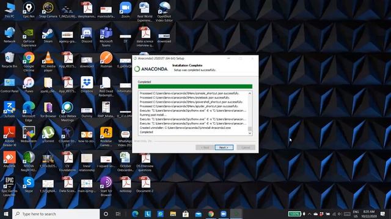The image size is (391, 219).
Task: Open the taskbar clock and date
Action: click(369, 214)
